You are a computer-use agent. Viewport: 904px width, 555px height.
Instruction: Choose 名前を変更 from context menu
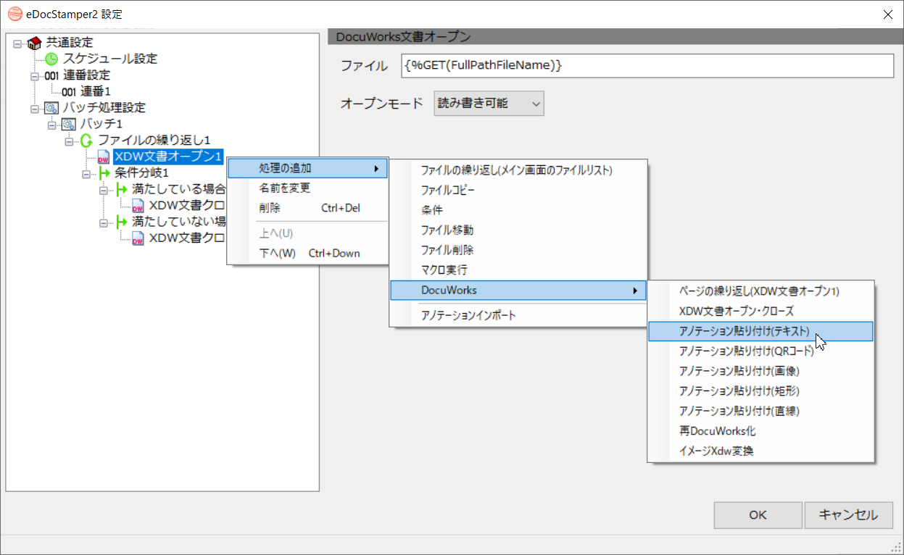click(x=308, y=188)
